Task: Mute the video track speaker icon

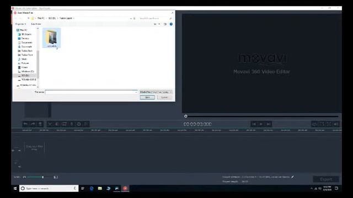Action: tap(19, 150)
